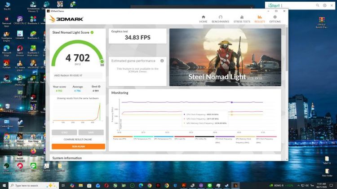This screenshot has height=189, width=337.
Task: Open the Steel Nomad Light thumbnail image
Action: tap(225, 57)
